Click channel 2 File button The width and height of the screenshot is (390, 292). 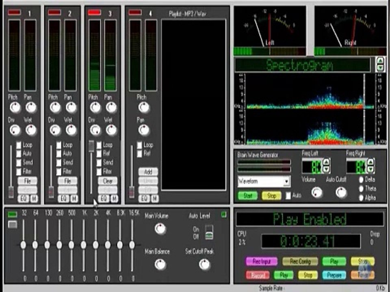click(x=67, y=181)
